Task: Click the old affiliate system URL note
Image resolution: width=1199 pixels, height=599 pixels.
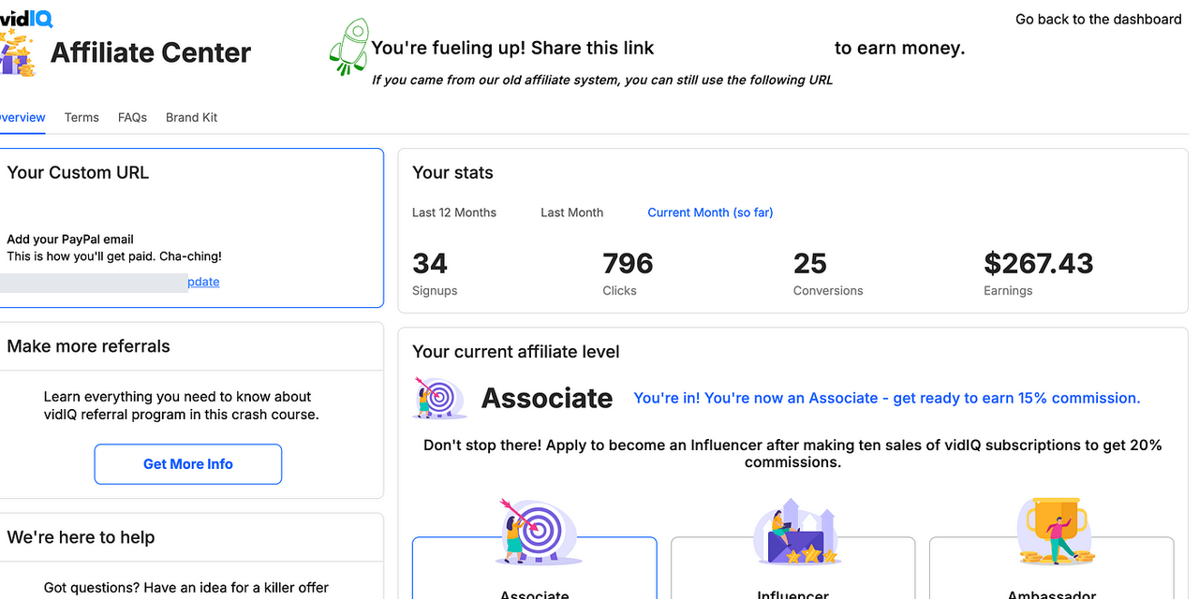Action: 602,80
